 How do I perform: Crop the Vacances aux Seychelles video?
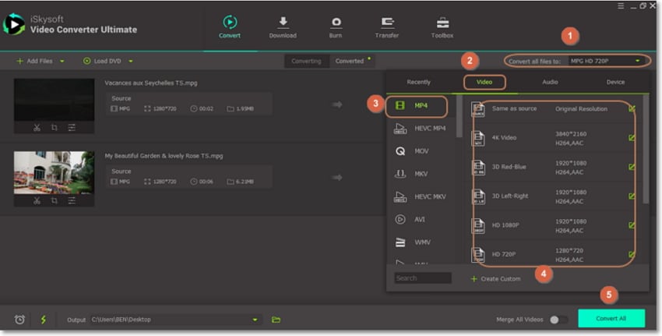point(54,127)
